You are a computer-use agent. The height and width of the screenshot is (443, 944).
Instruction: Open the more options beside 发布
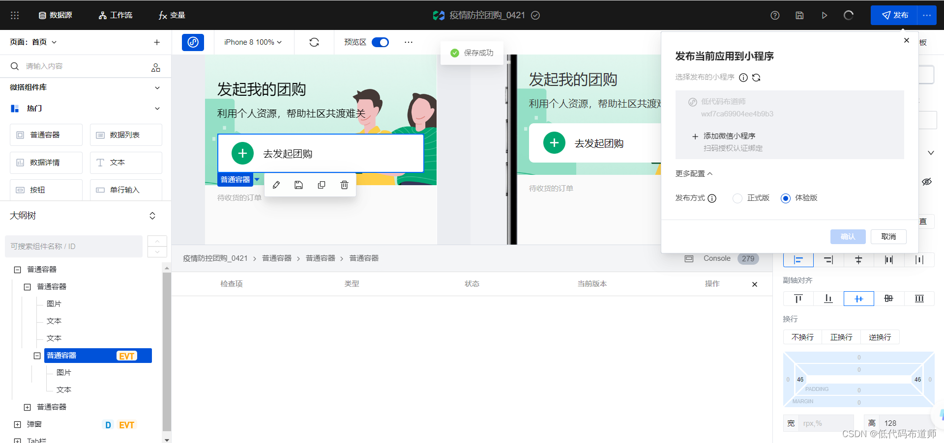click(927, 15)
